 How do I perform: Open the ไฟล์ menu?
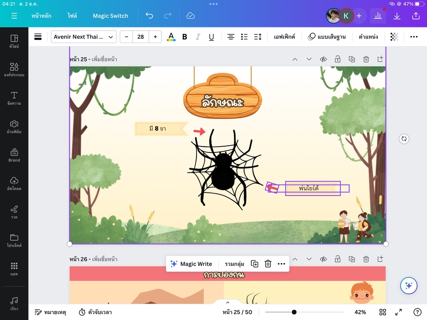click(72, 16)
